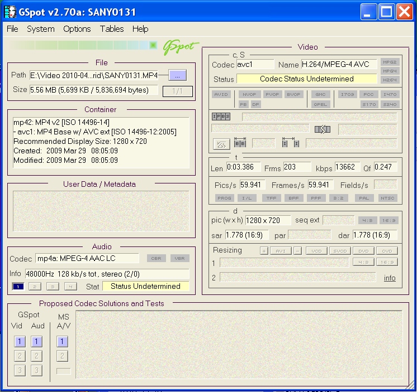Click the video Codec field avc1

click(255, 65)
